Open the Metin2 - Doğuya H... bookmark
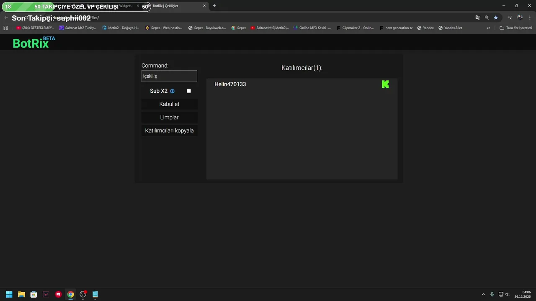Screen dimensions: 536x301 coord(121,28)
